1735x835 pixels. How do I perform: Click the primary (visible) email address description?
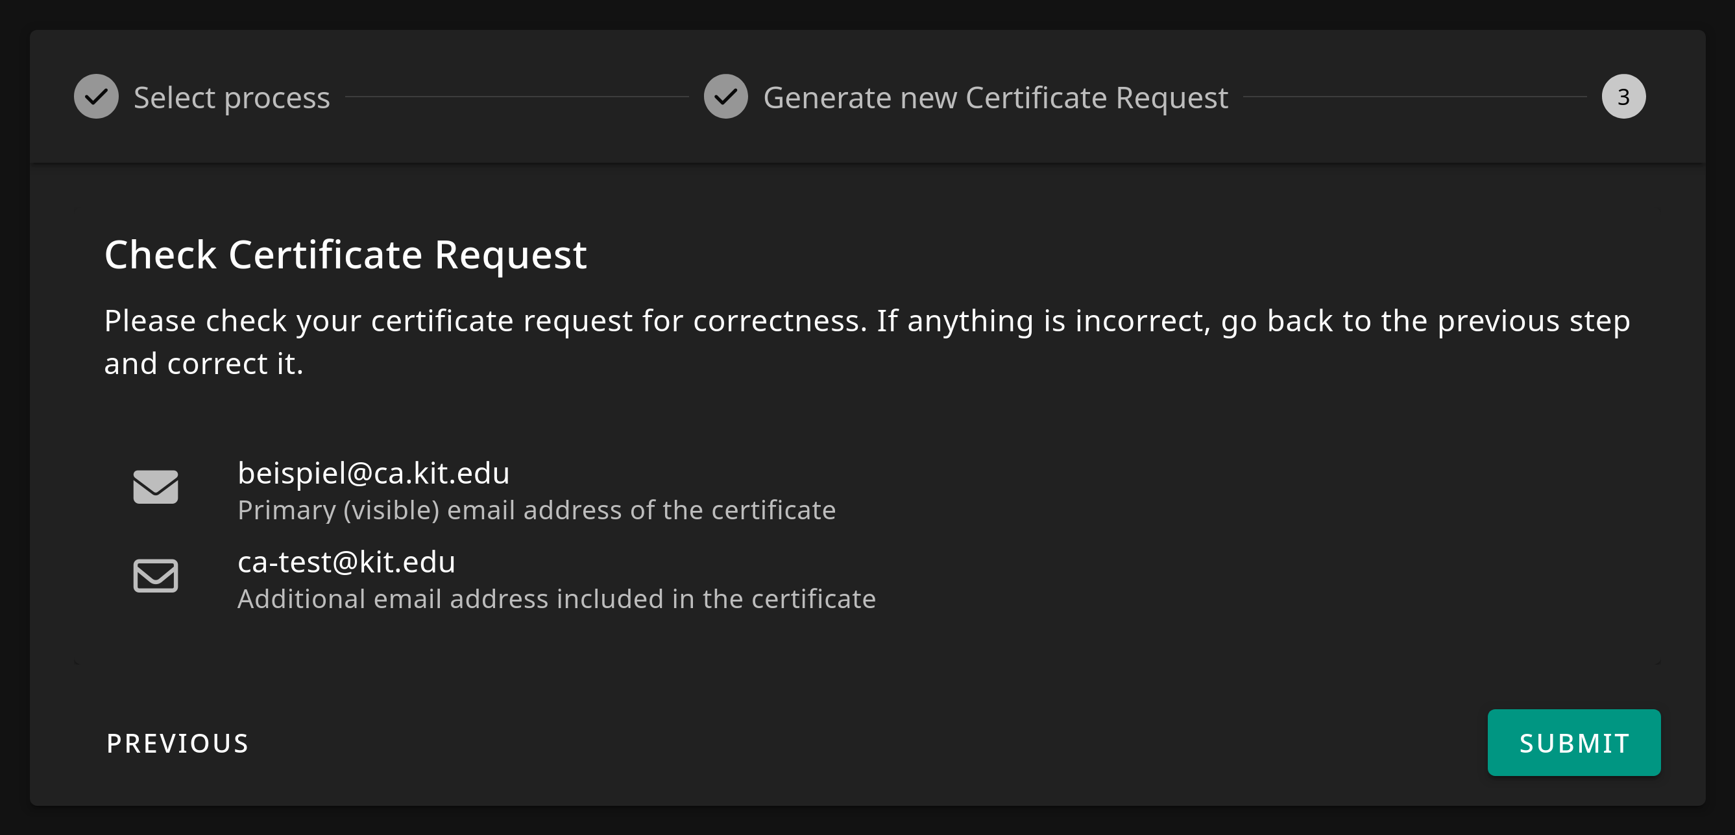click(536, 511)
